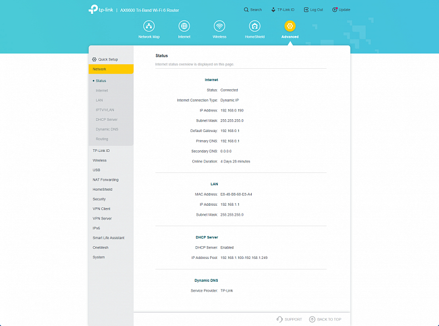Screen dimensions: 439x326
Task: Expand the USB sidebar section
Action: point(96,170)
